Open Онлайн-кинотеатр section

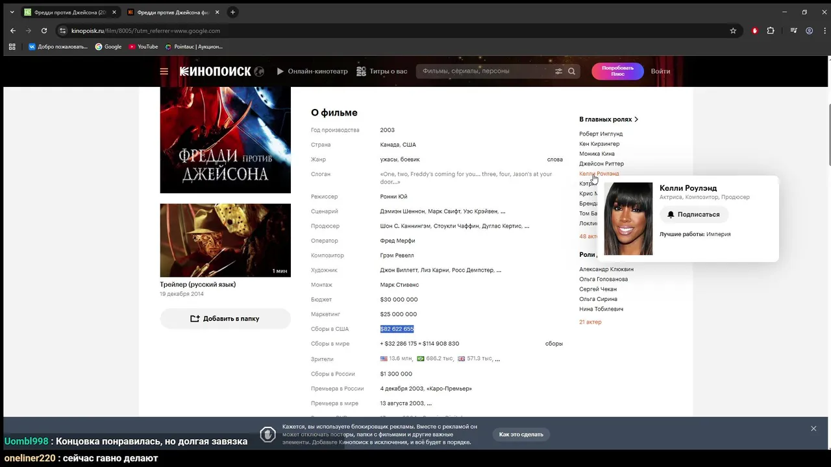tap(312, 71)
